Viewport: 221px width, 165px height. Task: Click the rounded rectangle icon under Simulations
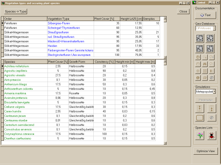click(x=200, y=118)
